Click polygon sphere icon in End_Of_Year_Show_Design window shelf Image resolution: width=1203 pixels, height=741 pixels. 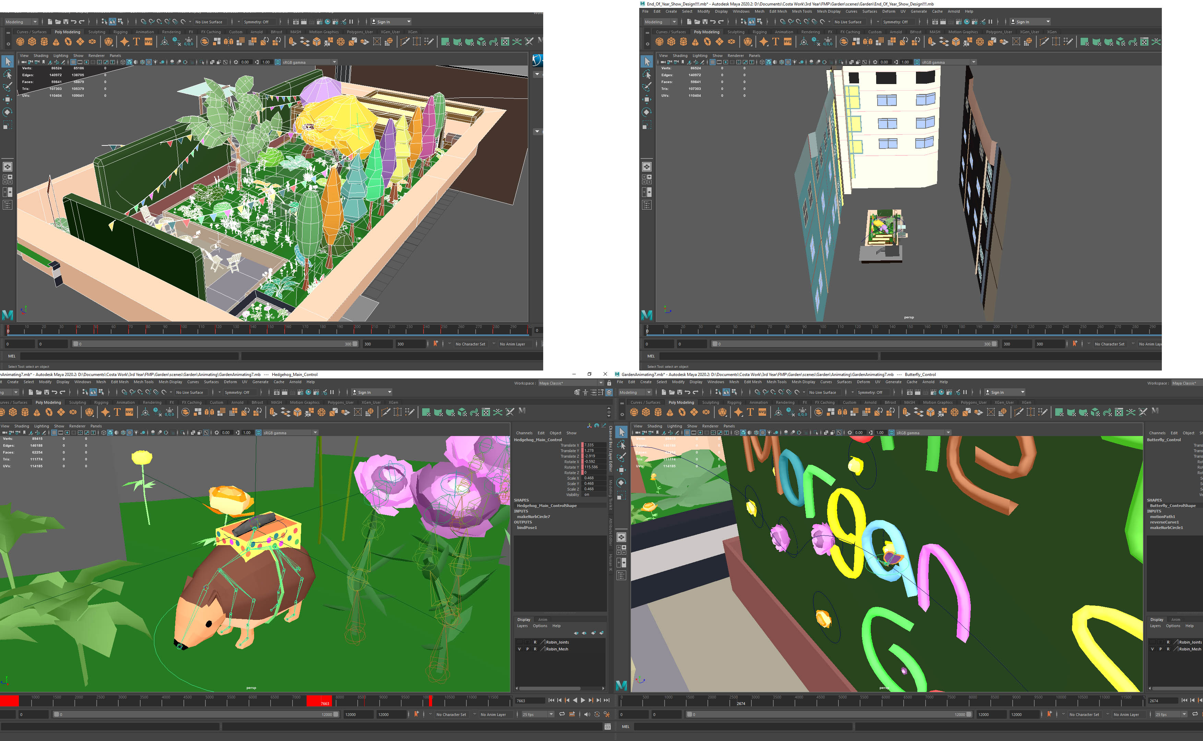[x=659, y=42]
